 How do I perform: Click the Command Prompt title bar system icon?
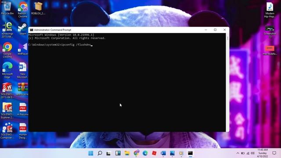pyautogui.click(x=32, y=30)
